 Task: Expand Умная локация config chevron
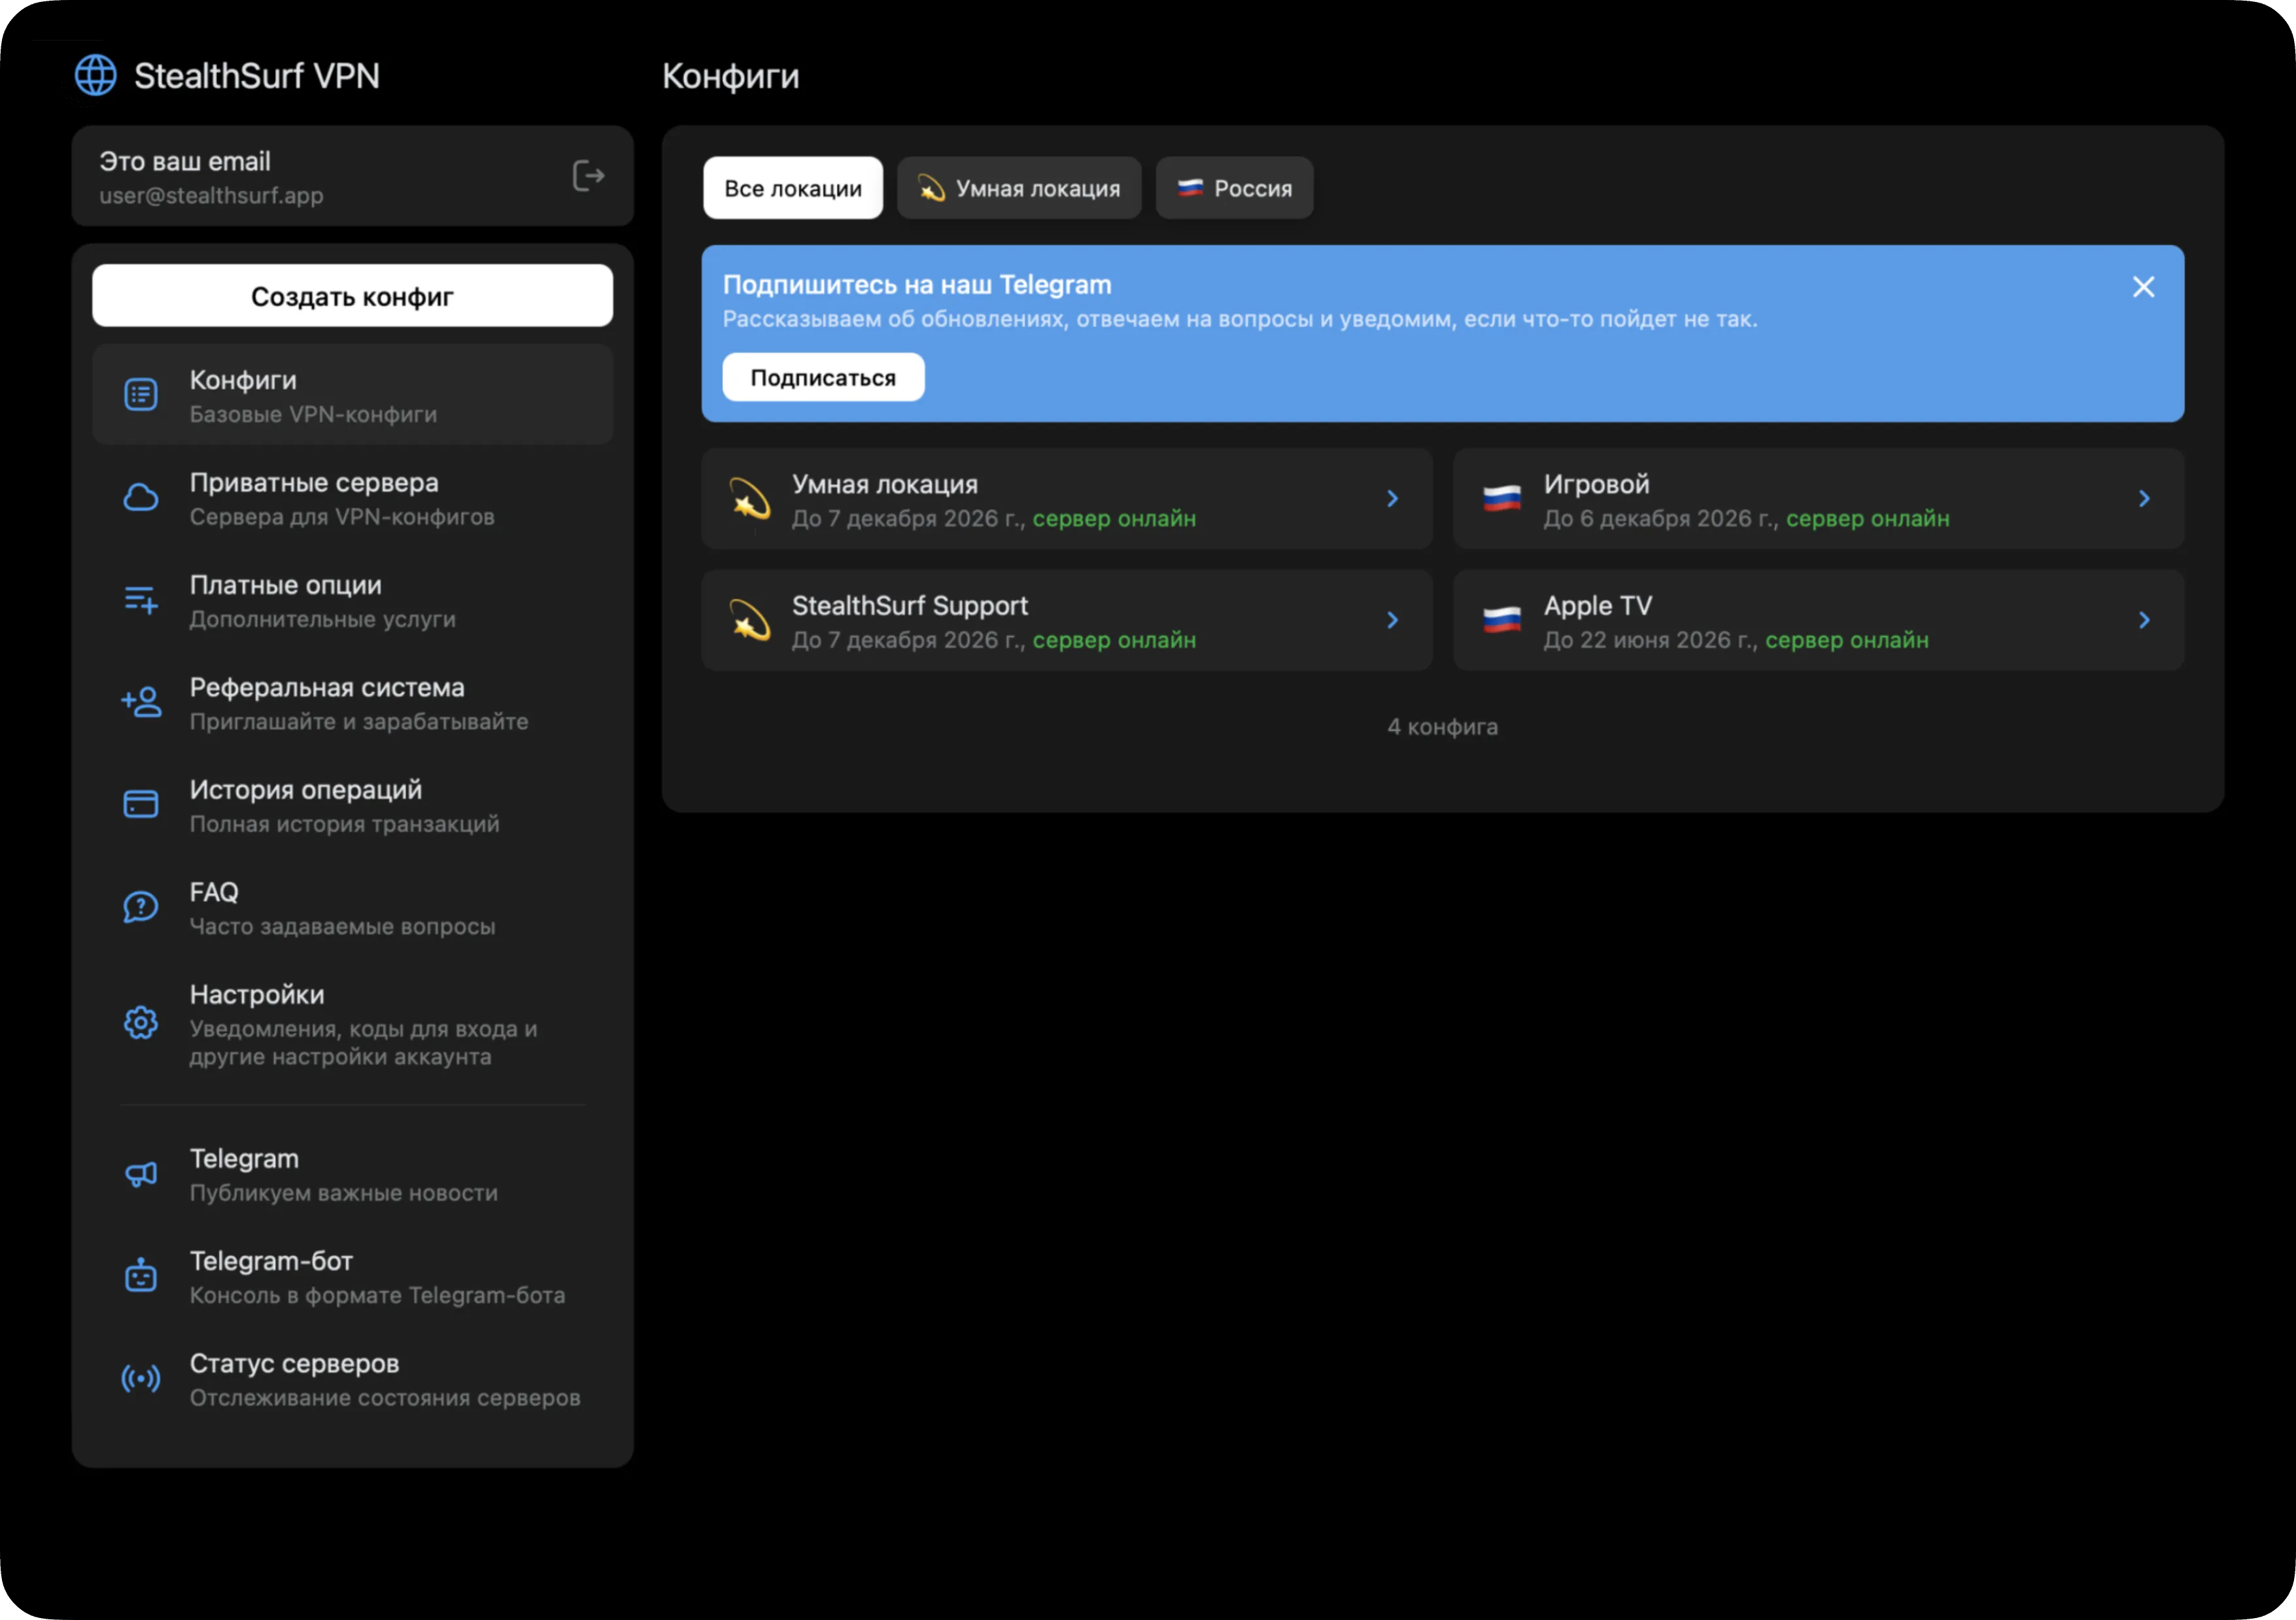[1392, 499]
